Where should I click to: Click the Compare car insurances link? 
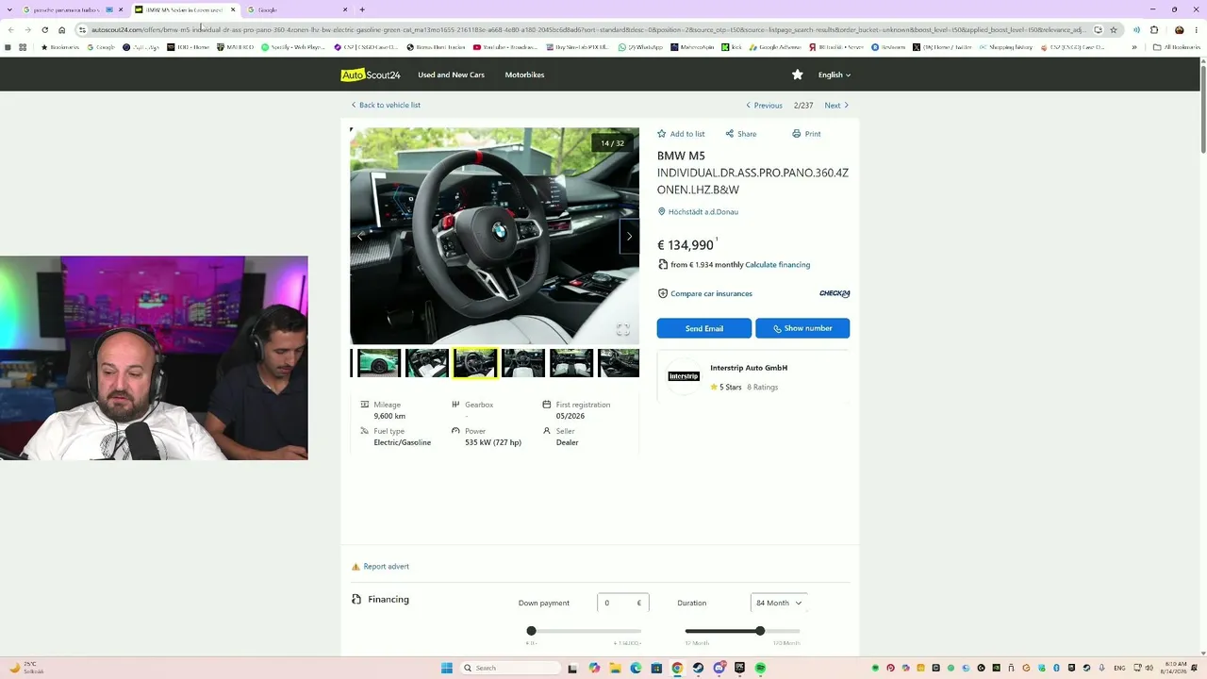pyautogui.click(x=711, y=293)
